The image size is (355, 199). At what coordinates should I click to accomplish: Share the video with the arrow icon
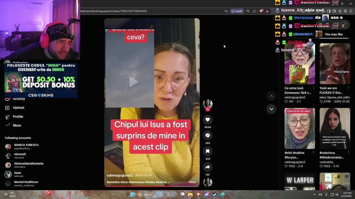point(207,167)
